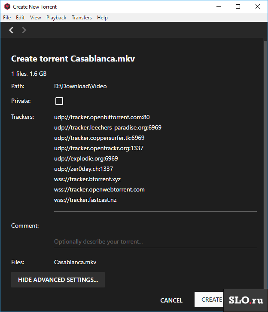268x312 pixels.
Task: Click the Cancel button
Action: point(171,300)
